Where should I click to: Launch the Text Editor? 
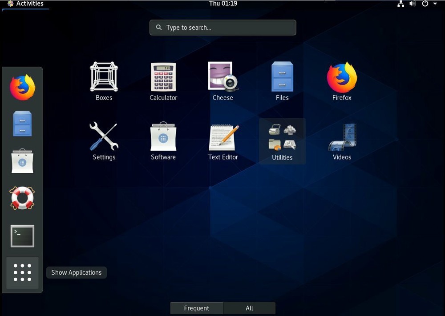click(x=223, y=140)
